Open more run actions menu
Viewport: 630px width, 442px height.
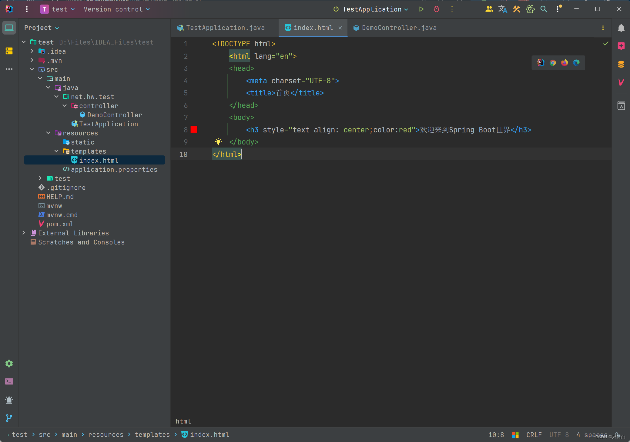pyautogui.click(x=452, y=9)
